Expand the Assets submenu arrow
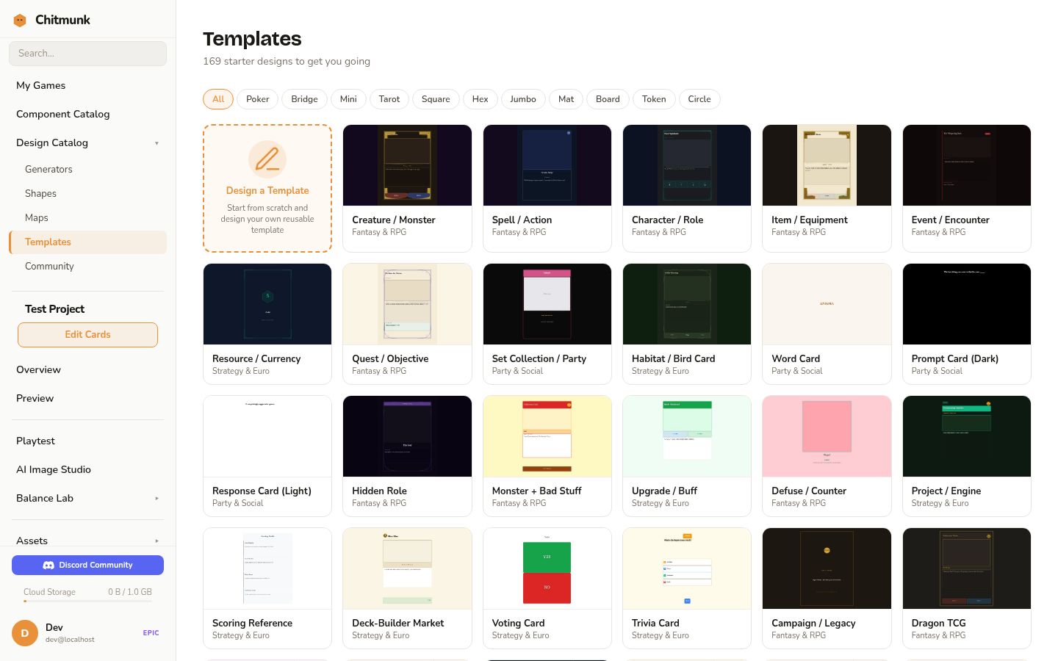This screenshot has height=661, width=1058. coord(156,541)
